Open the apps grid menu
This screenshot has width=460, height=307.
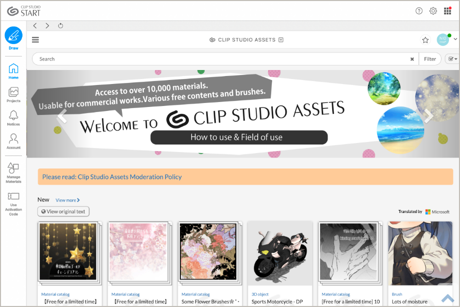tap(448, 11)
